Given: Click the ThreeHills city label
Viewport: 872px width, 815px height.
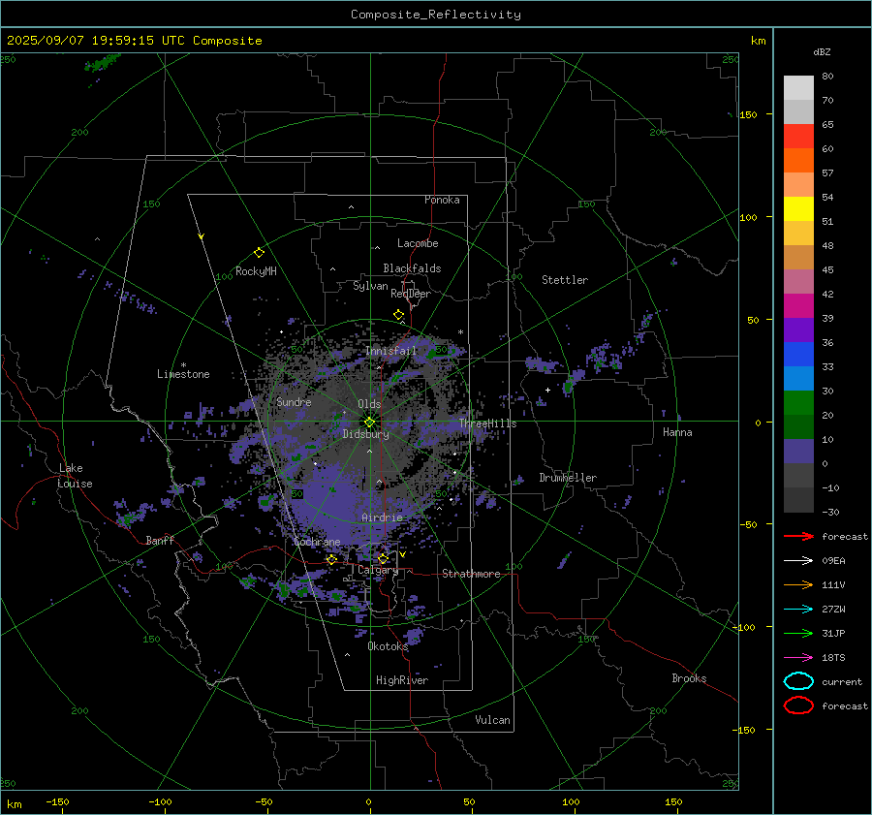Looking at the screenshot, I should pyautogui.click(x=487, y=423).
